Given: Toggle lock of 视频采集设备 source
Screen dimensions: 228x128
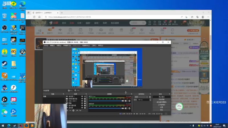Looking at the screenshot, I should click(x=85, y=99).
